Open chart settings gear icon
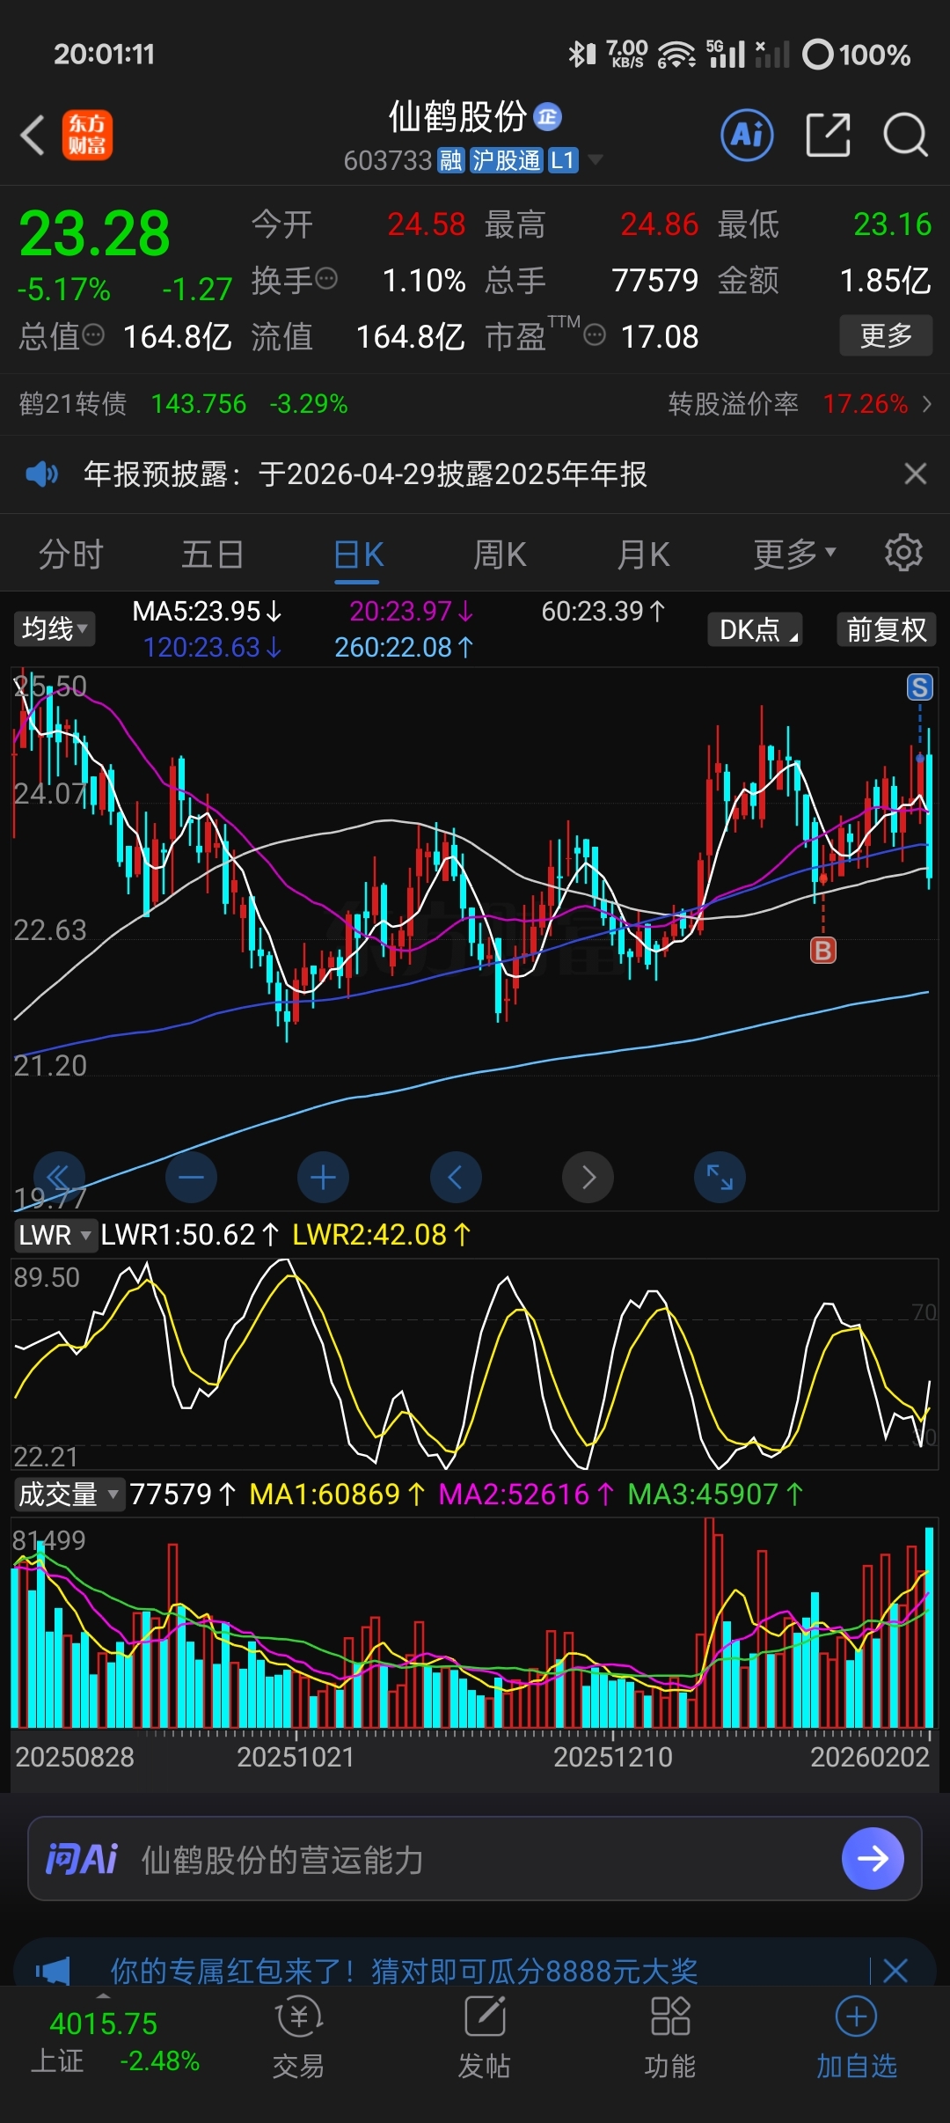This screenshot has width=950, height=2123. pos(903,553)
